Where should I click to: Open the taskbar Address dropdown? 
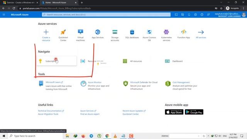coord(199,136)
